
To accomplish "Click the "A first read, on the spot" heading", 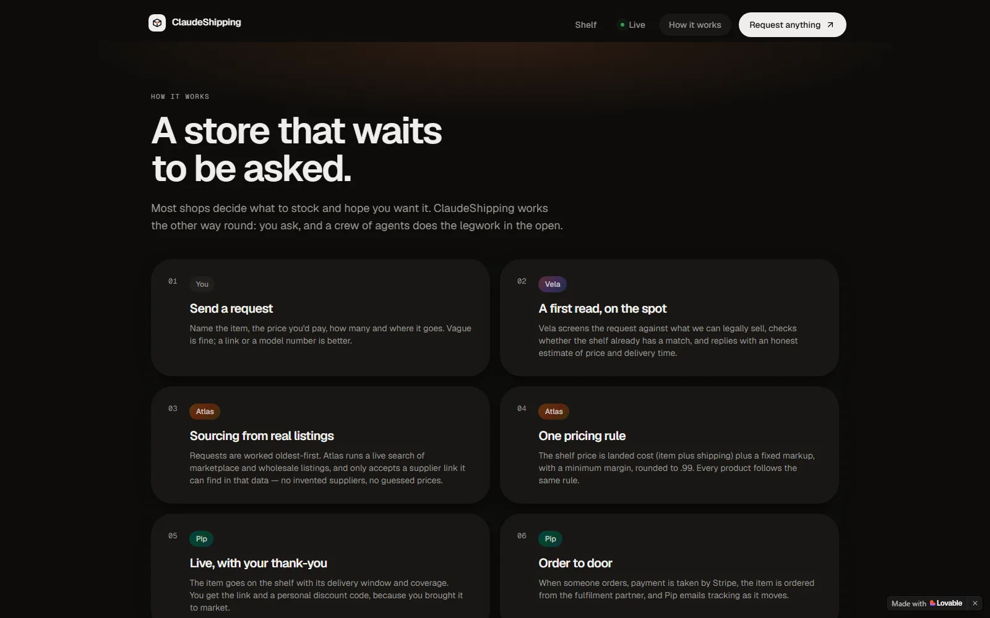I will 603,308.
